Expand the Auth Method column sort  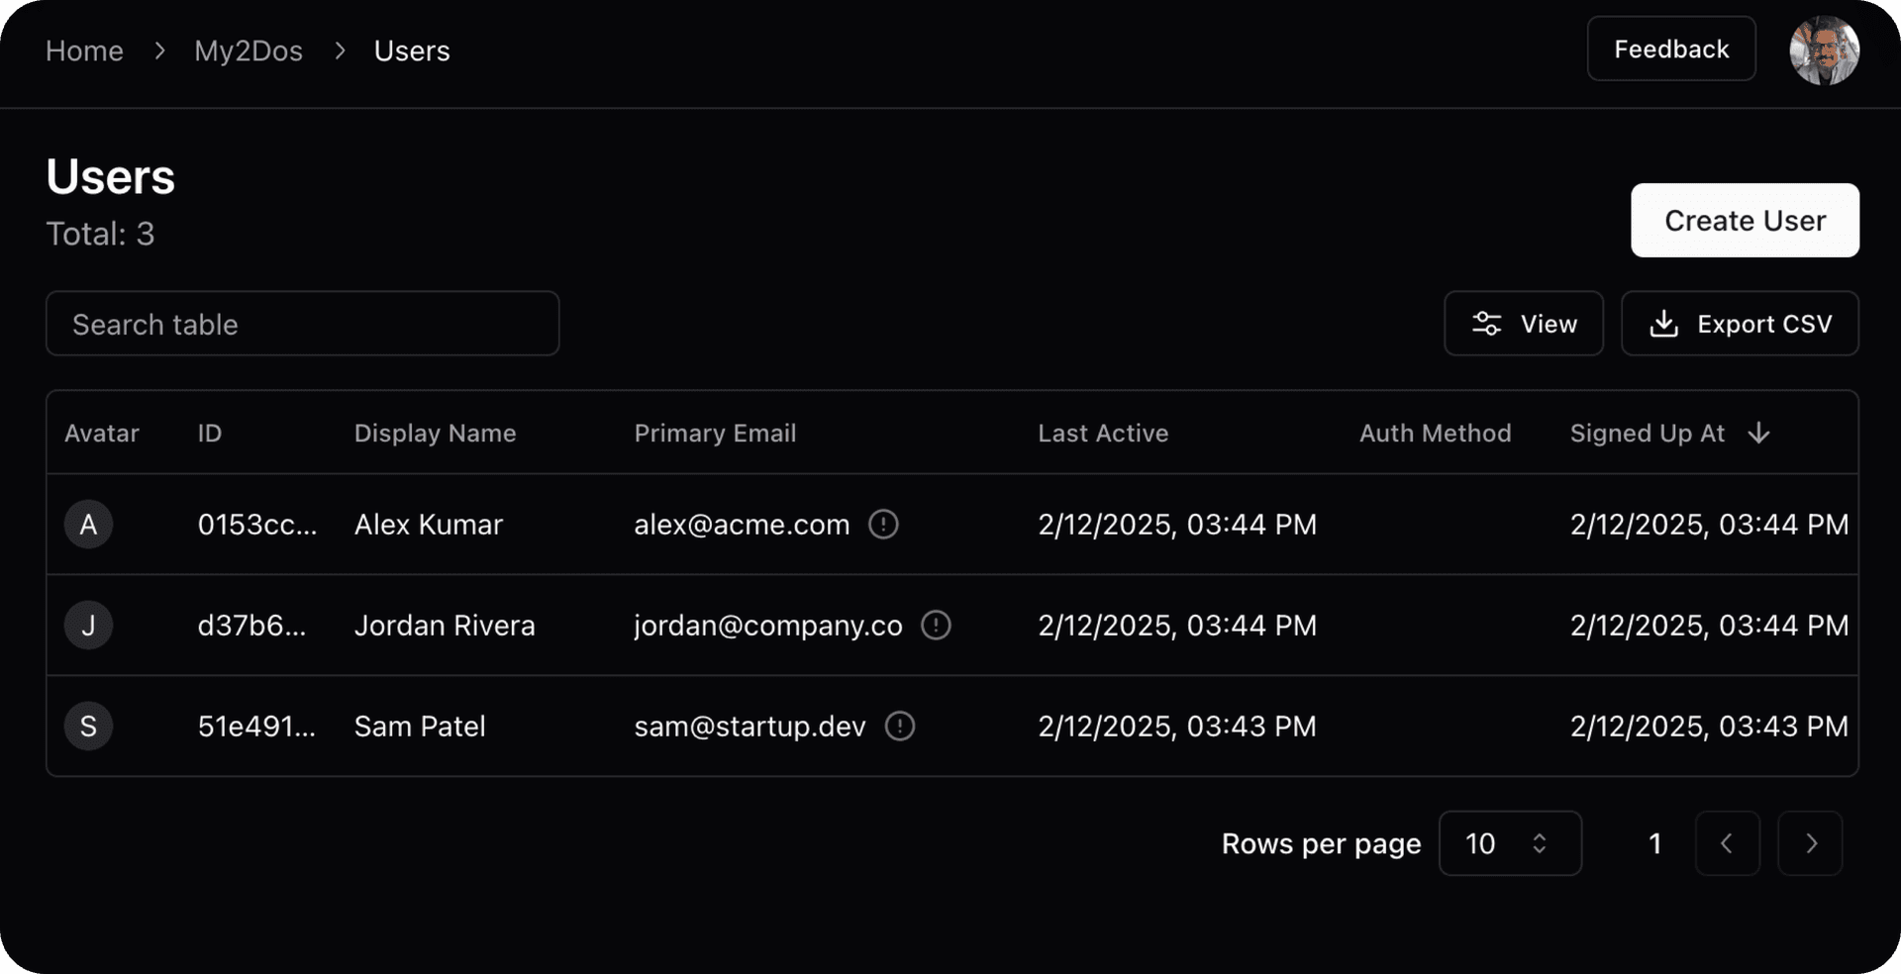(x=1435, y=433)
